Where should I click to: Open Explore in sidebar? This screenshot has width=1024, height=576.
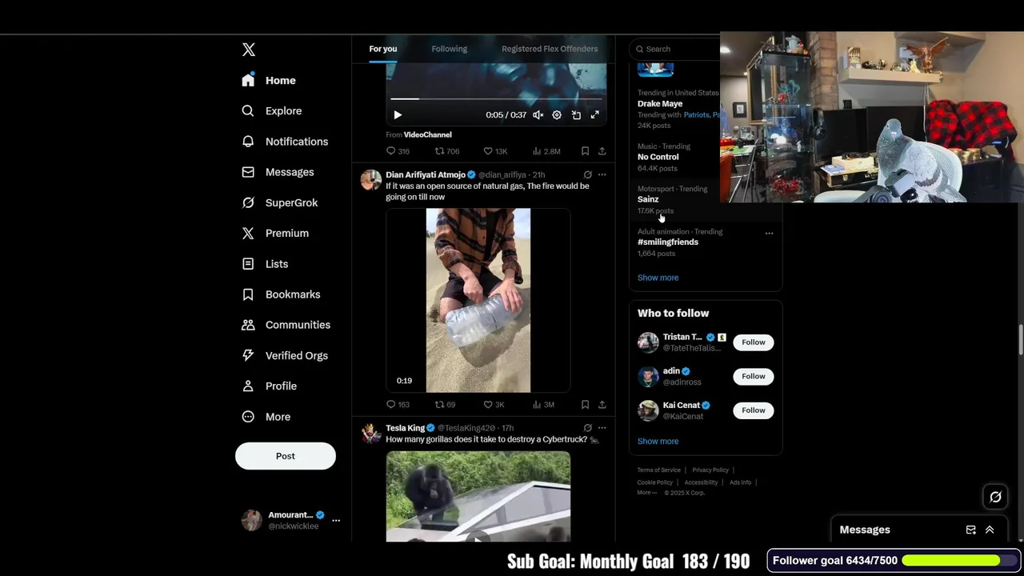pos(272,111)
